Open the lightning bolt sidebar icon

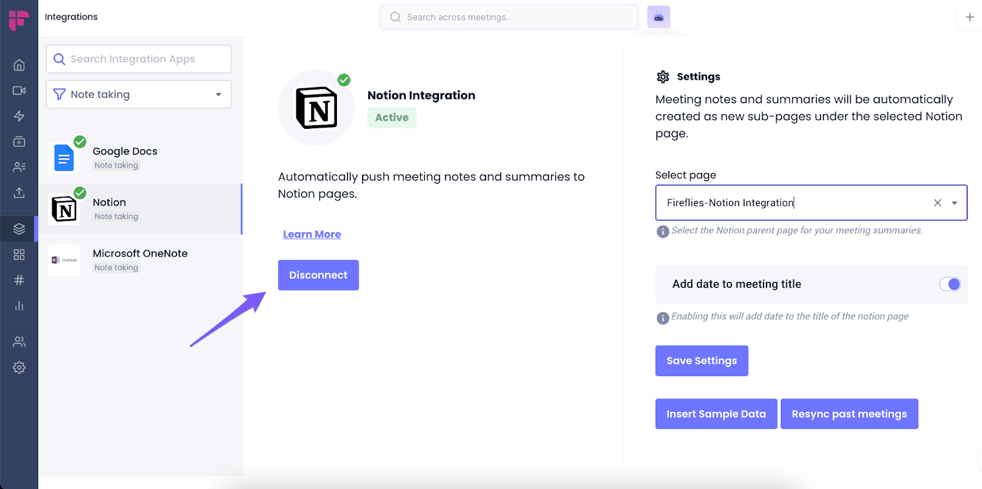tap(19, 116)
